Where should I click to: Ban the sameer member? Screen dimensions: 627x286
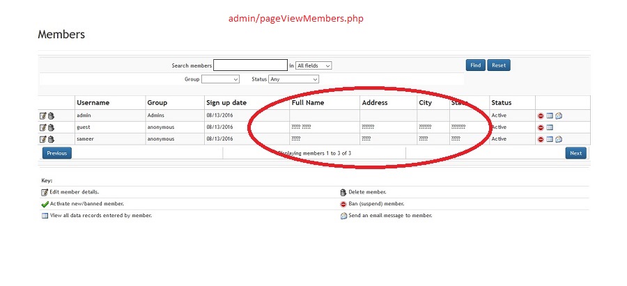541,139
